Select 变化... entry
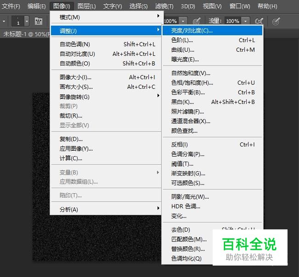Screen dimensions: 299x277 [213, 216]
